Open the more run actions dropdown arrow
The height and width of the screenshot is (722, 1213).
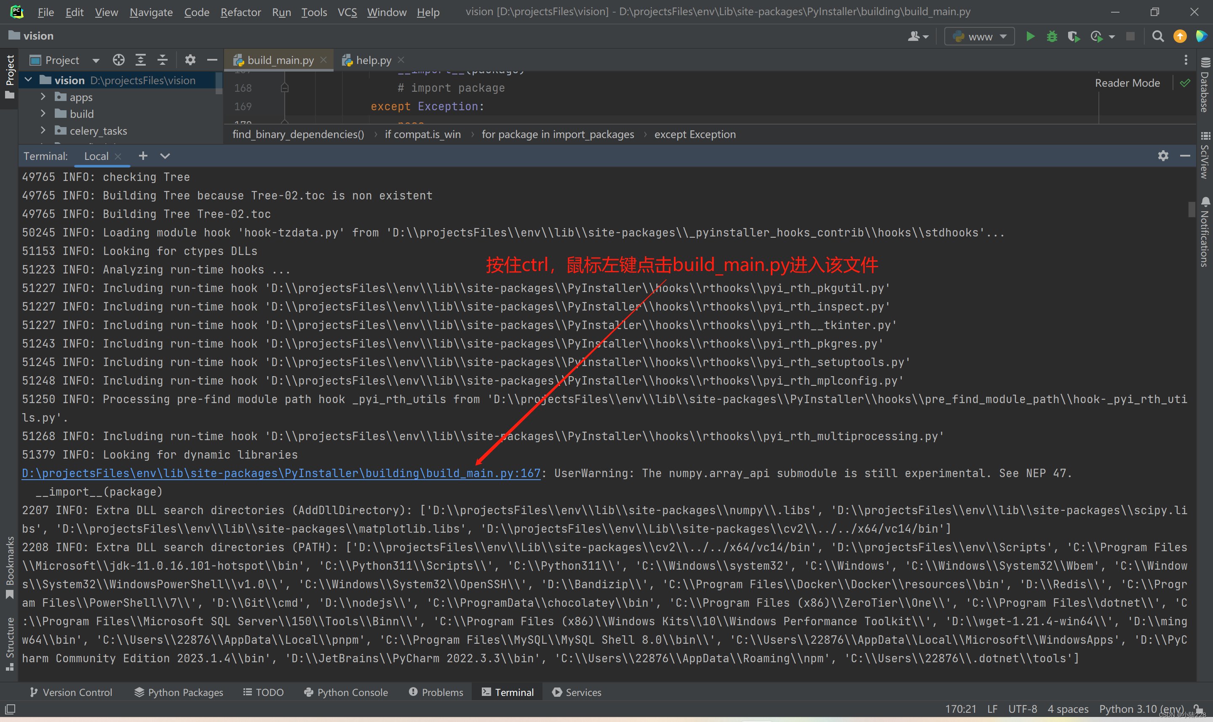point(1111,37)
